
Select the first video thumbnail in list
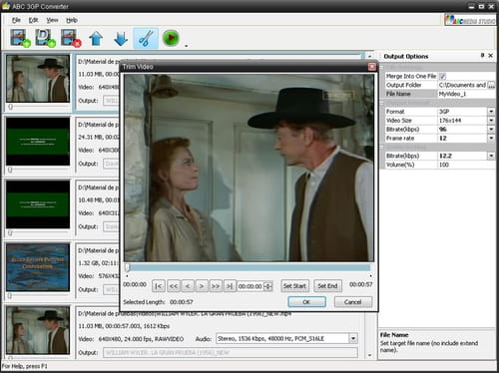coord(38,79)
